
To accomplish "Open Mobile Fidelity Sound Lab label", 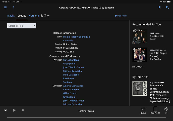I will point(77,37).
